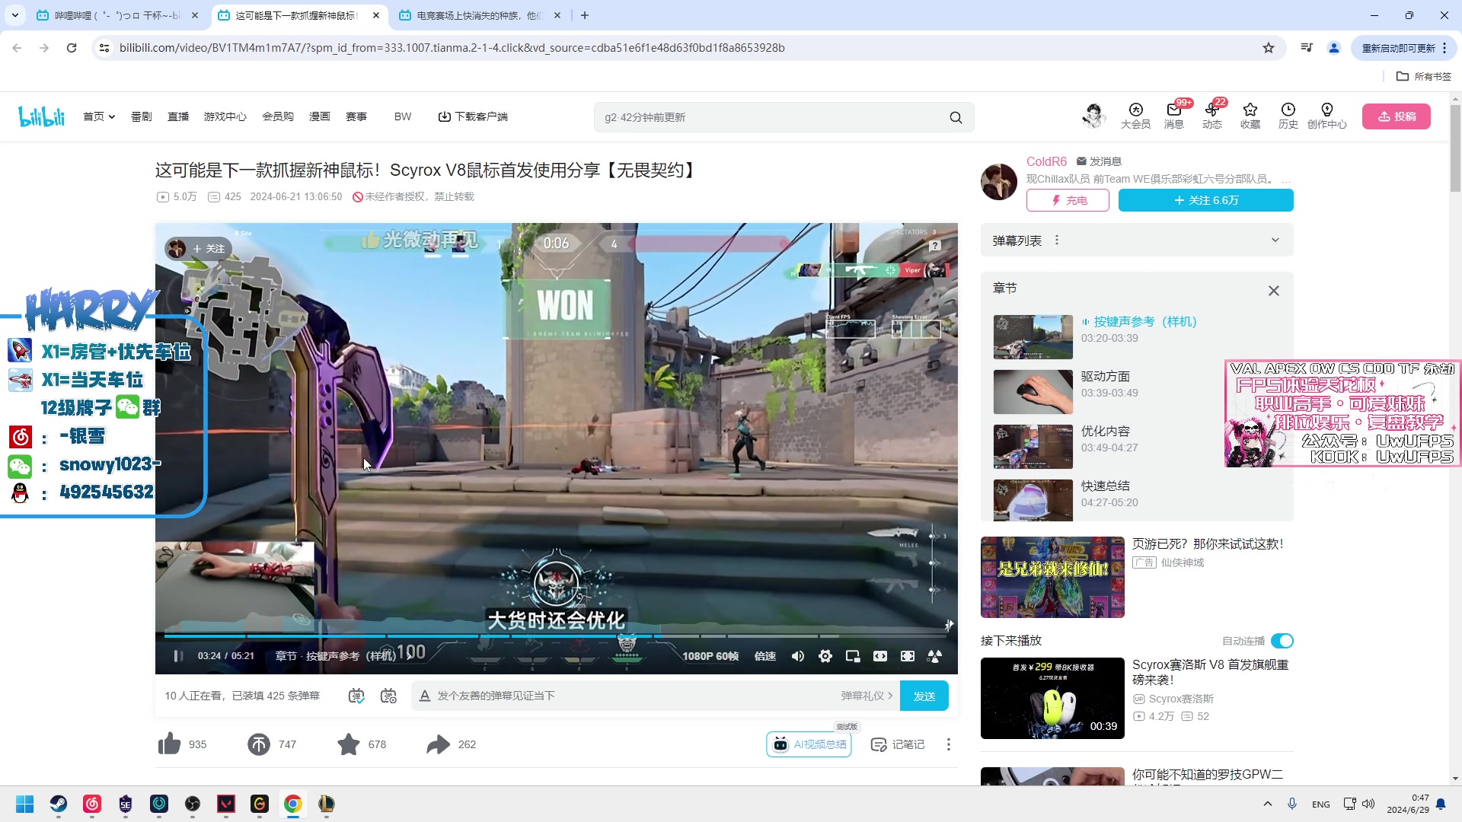Choose video quality 1080P 60帧
The height and width of the screenshot is (822, 1462).
(x=710, y=656)
